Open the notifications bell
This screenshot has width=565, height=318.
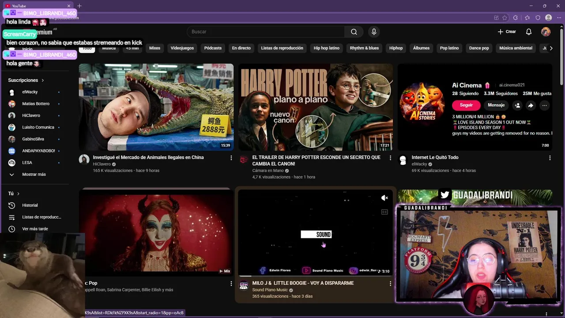click(x=529, y=32)
